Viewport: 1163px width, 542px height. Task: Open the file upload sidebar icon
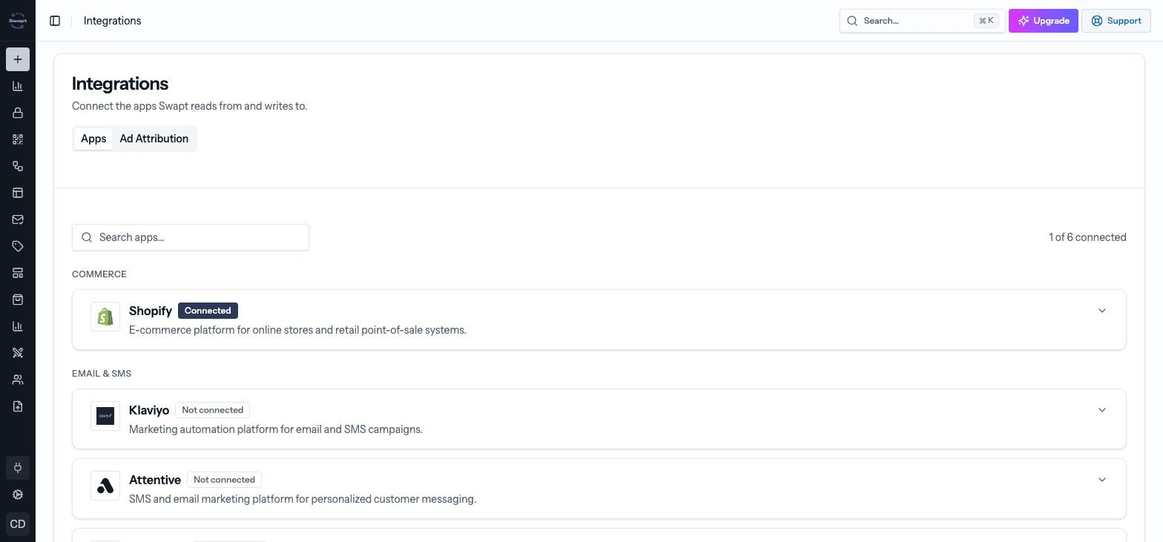point(18,406)
